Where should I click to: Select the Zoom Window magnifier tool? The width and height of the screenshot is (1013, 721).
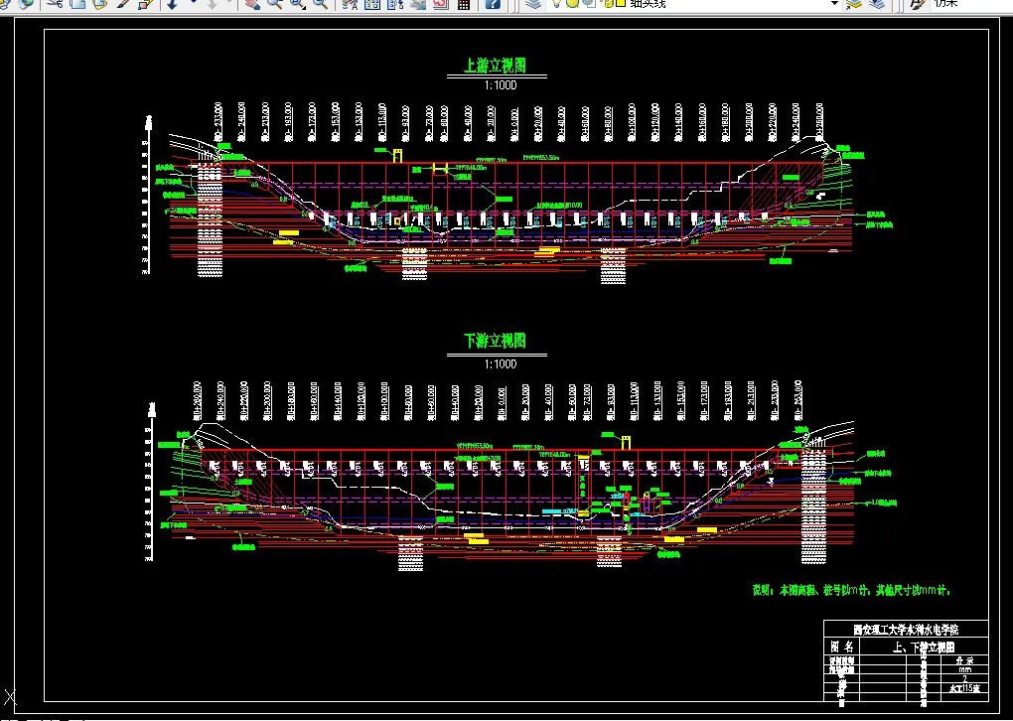coord(297,4)
